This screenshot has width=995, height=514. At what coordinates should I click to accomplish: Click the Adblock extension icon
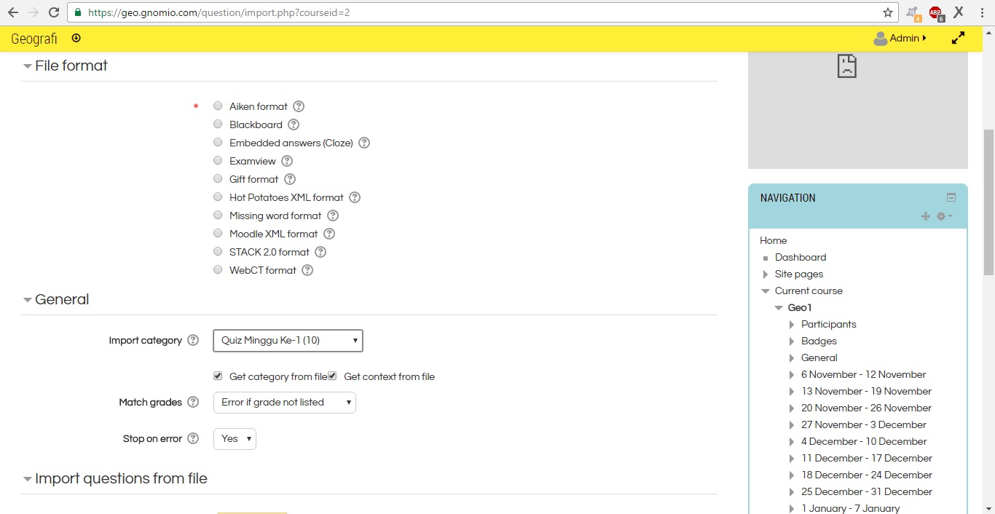[x=936, y=12]
